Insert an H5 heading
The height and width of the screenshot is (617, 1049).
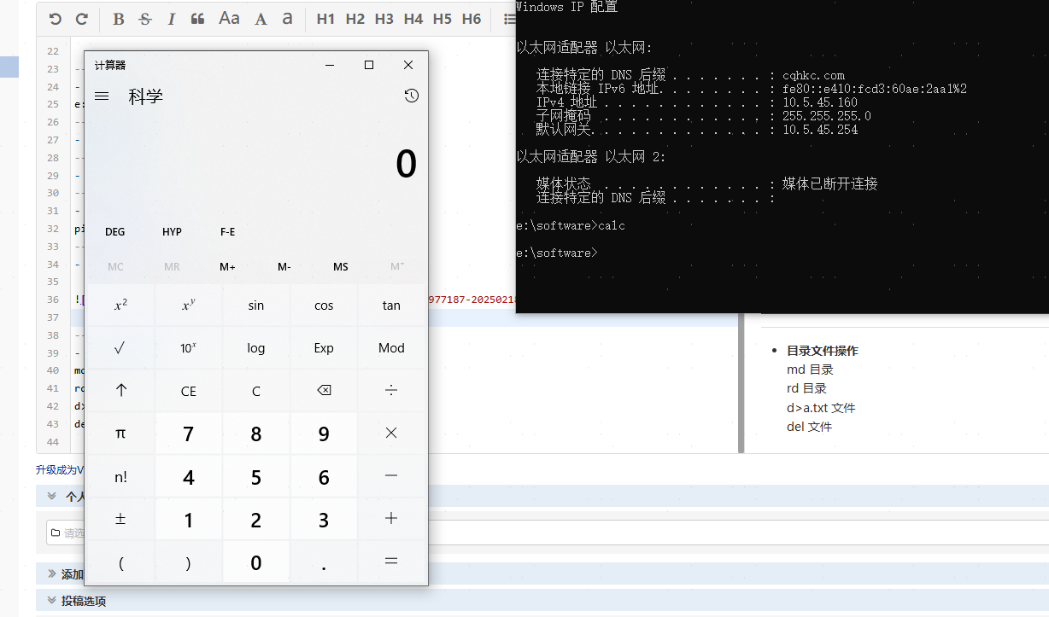(442, 19)
